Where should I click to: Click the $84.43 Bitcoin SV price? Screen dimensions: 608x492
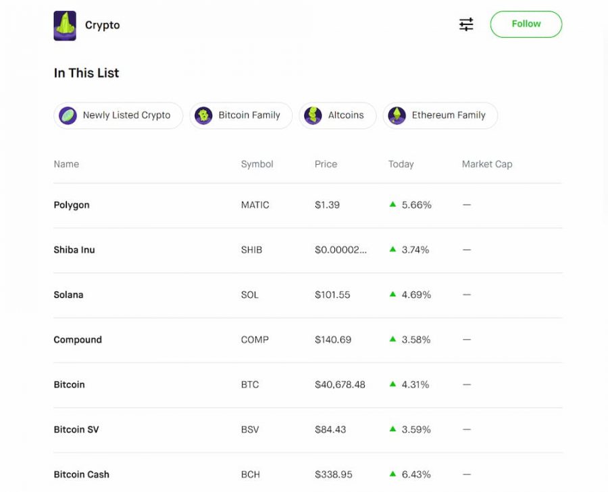point(330,430)
